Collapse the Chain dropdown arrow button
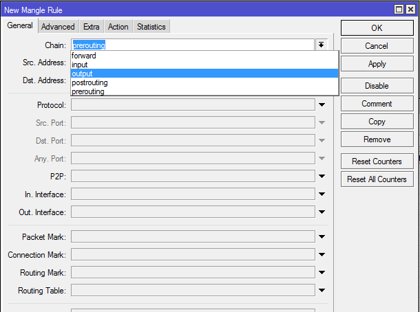The height and width of the screenshot is (312, 420). (322, 45)
